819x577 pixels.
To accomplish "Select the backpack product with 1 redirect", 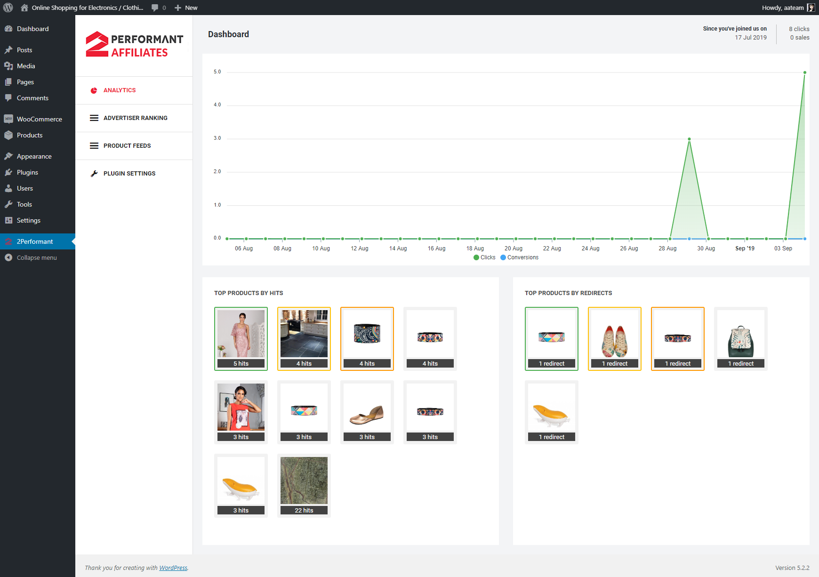I will coord(741,339).
